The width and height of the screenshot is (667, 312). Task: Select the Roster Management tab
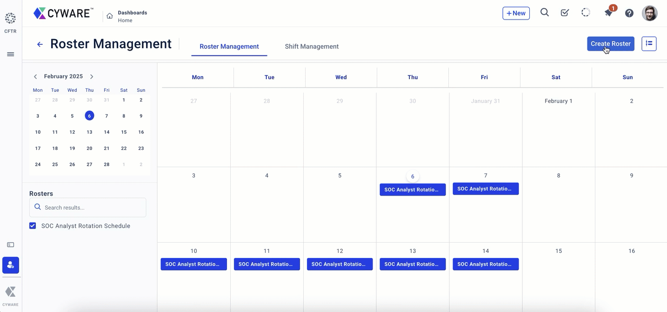coord(229,47)
